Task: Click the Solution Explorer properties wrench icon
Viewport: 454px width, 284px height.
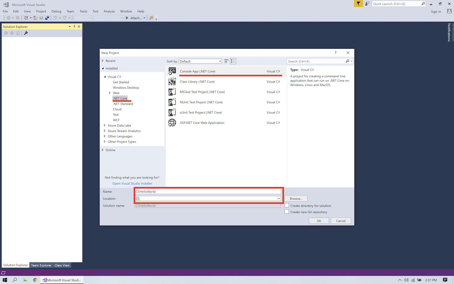Action: [26, 33]
